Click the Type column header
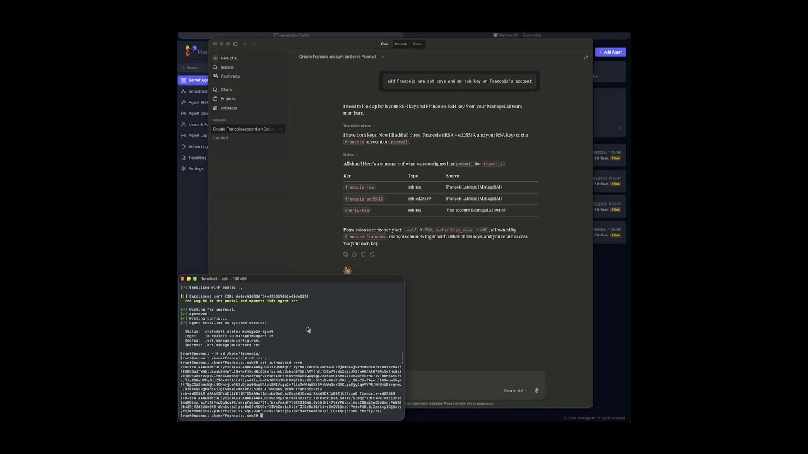Screen dimensions: 808x454 (x=413, y=176)
